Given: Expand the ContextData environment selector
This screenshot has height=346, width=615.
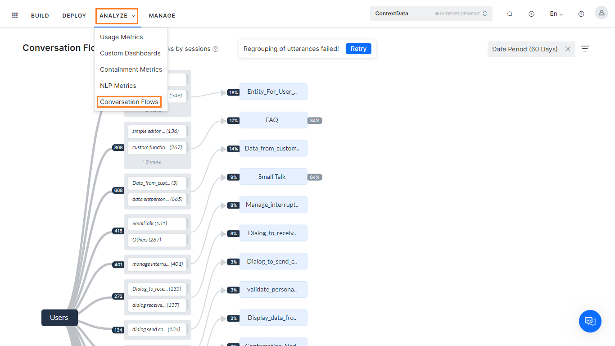Looking at the screenshot, I should [x=485, y=13].
